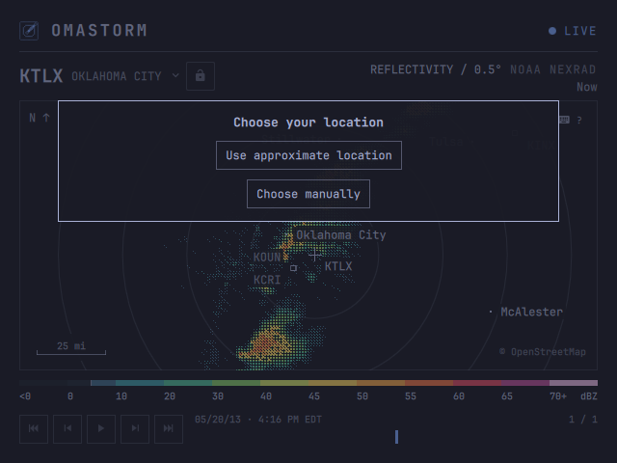This screenshot has width=617, height=463.
Task: Click the 50 dBZ color segment
Action: tap(381, 383)
